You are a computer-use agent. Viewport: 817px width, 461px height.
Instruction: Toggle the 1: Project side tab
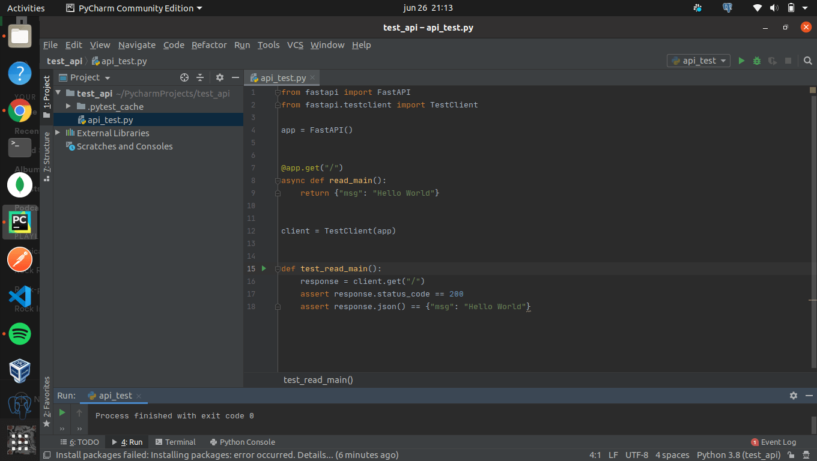tap(47, 97)
